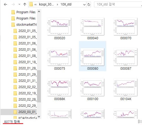The width and height of the screenshot is (142, 125).
Task: Select highlighted chart thumbnail 000080
Action: (x=92, y=57)
